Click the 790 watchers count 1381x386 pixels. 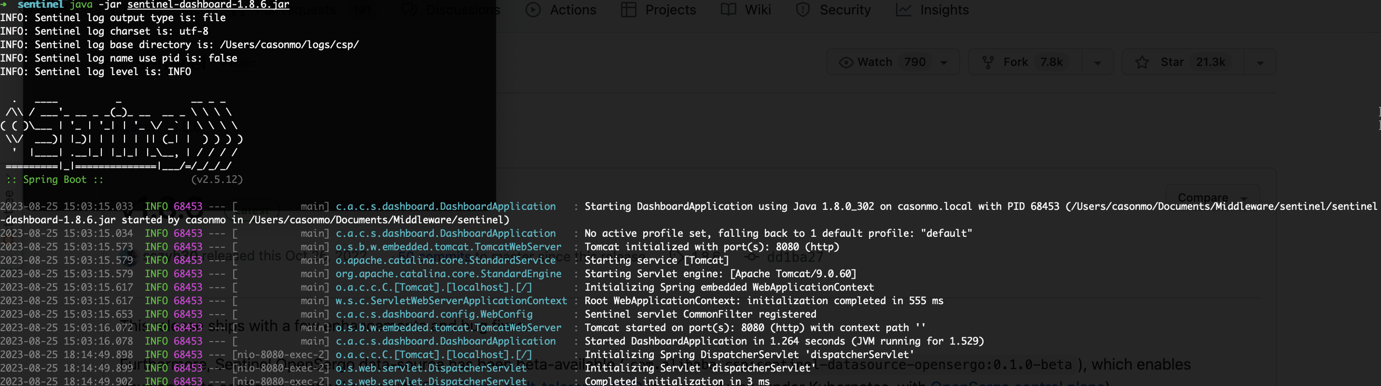(x=915, y=62)
